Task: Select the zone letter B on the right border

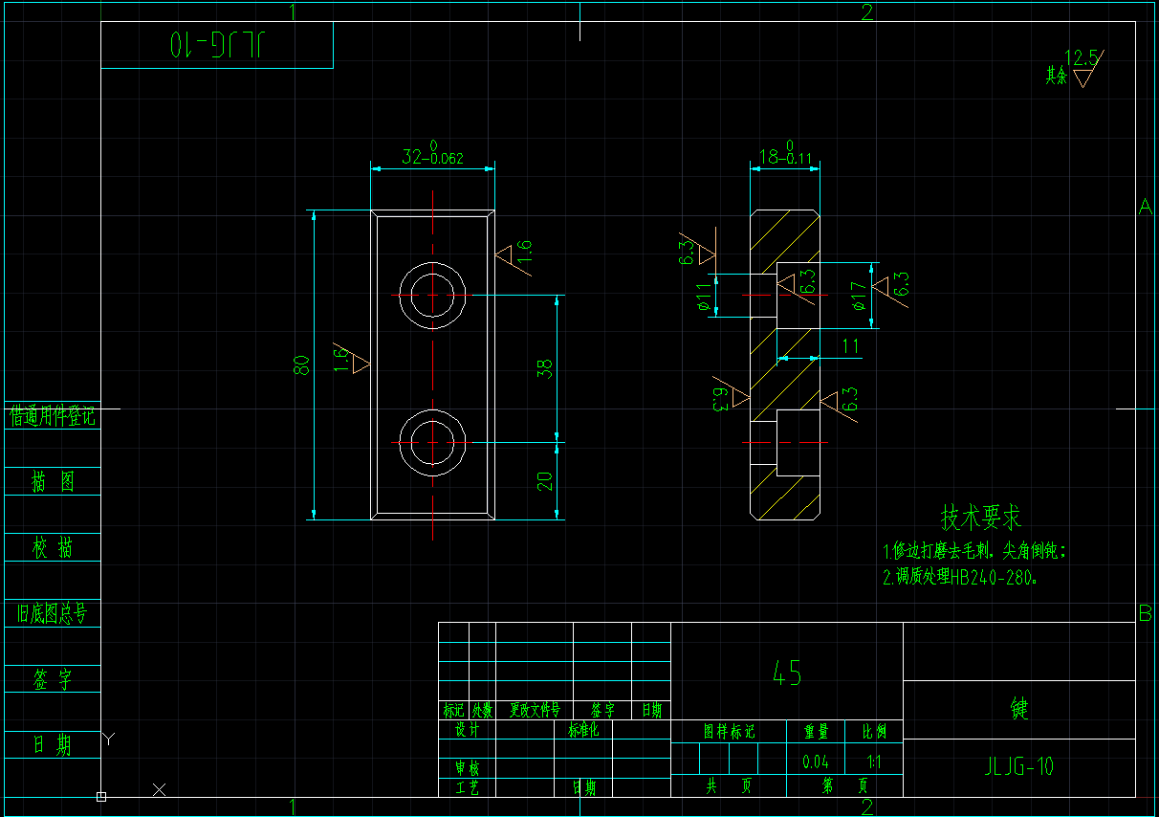Action: 1145,614
